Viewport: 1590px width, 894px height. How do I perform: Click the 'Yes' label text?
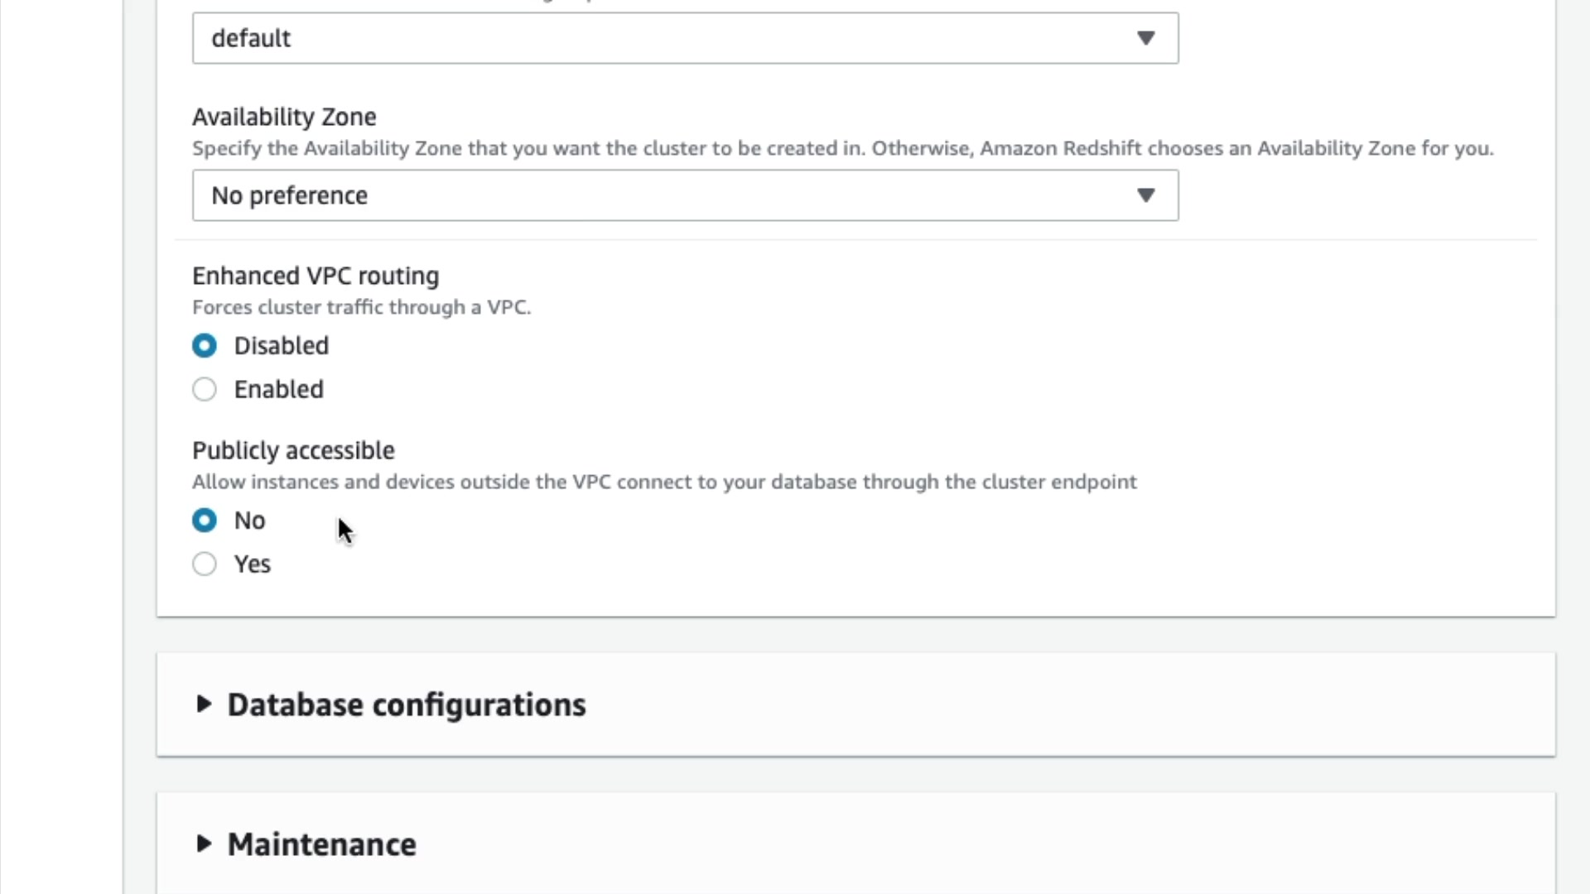[x=252, y=564]
